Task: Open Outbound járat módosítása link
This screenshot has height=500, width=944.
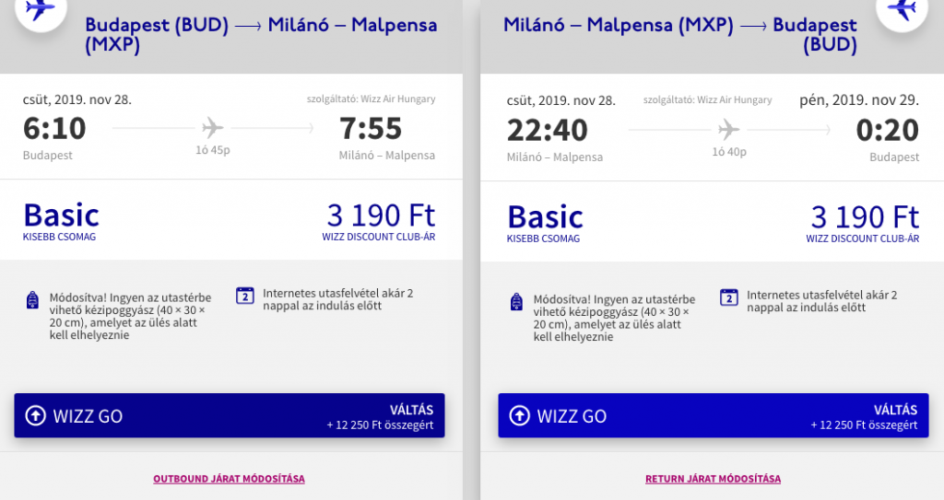Action: click(229, 479)
